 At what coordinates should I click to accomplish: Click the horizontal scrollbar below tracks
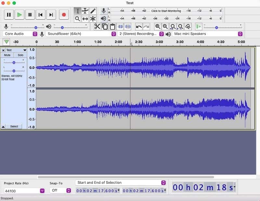pyautogui.click(x=126, y=177)
